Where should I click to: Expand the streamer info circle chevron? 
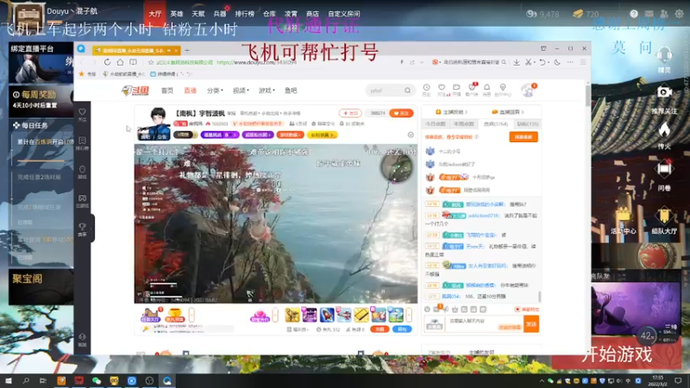coord(411,135)
